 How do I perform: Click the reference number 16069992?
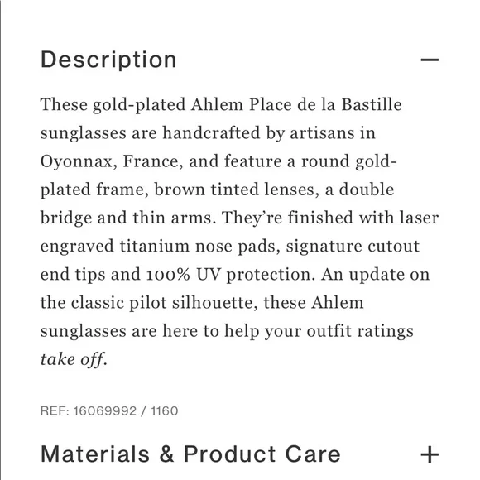point(105,410)
